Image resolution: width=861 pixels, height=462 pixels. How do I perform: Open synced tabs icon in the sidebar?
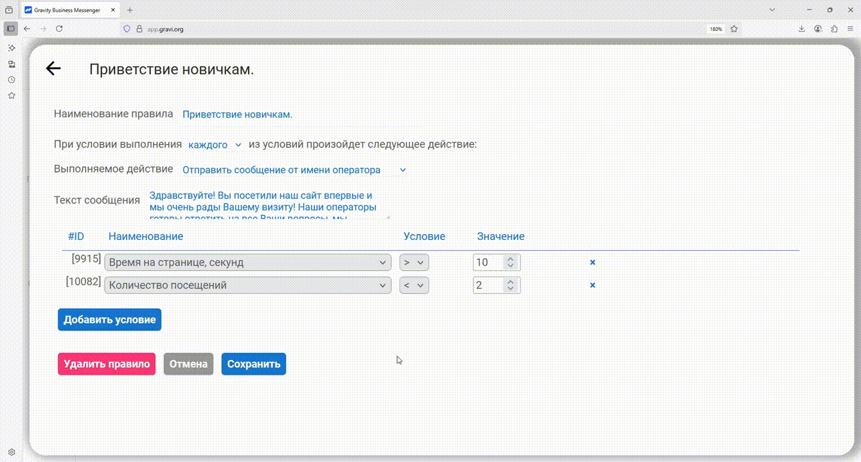coord(12,64)
